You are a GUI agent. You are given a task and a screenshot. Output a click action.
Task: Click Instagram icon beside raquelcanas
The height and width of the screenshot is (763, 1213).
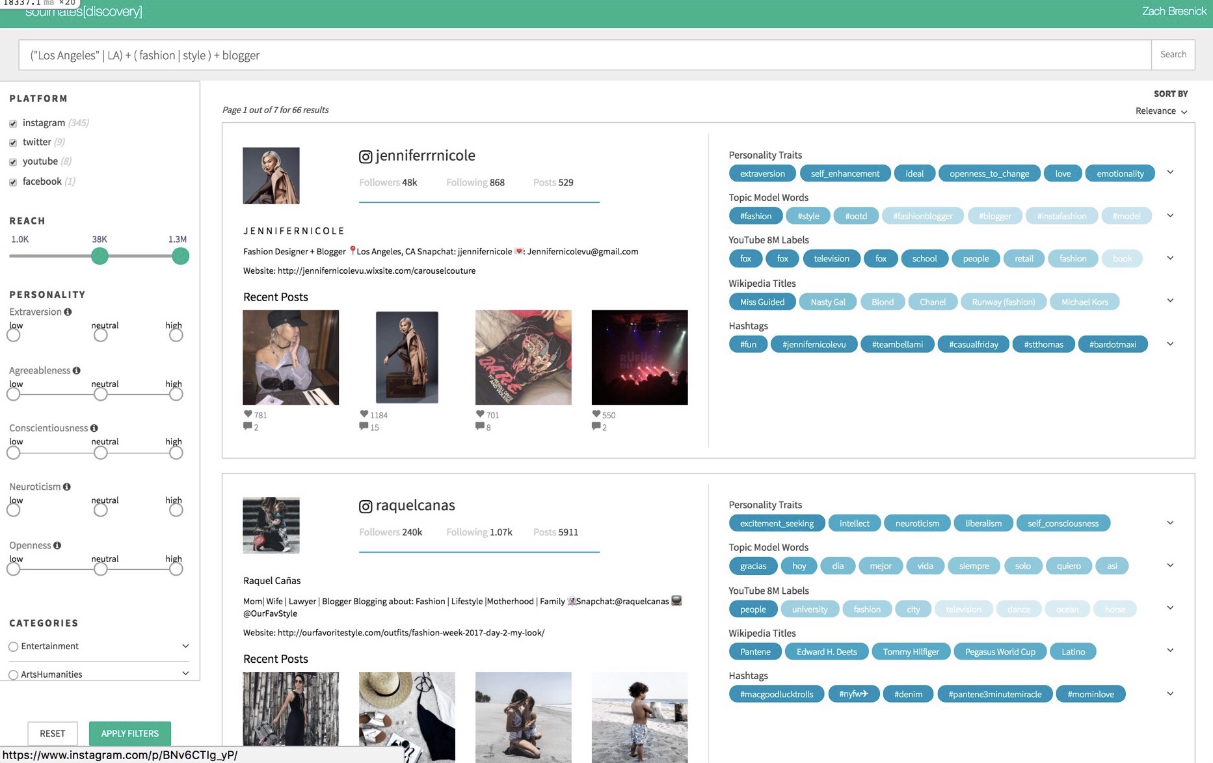pyautogui.click(x=366, y=506)
